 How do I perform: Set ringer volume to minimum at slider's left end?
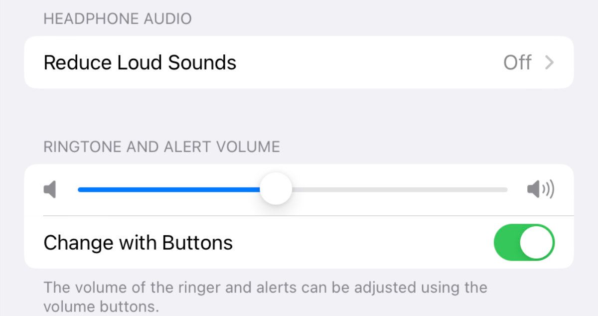click(x=80, y=189)
